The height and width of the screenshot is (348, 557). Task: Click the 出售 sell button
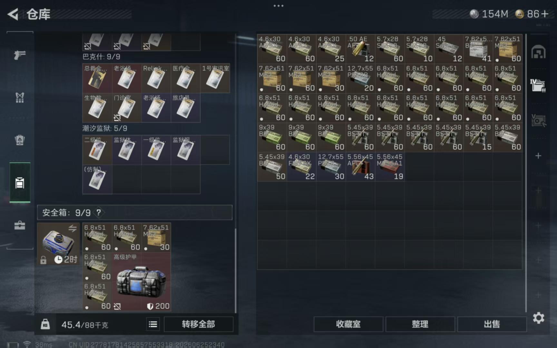(492, 324)
